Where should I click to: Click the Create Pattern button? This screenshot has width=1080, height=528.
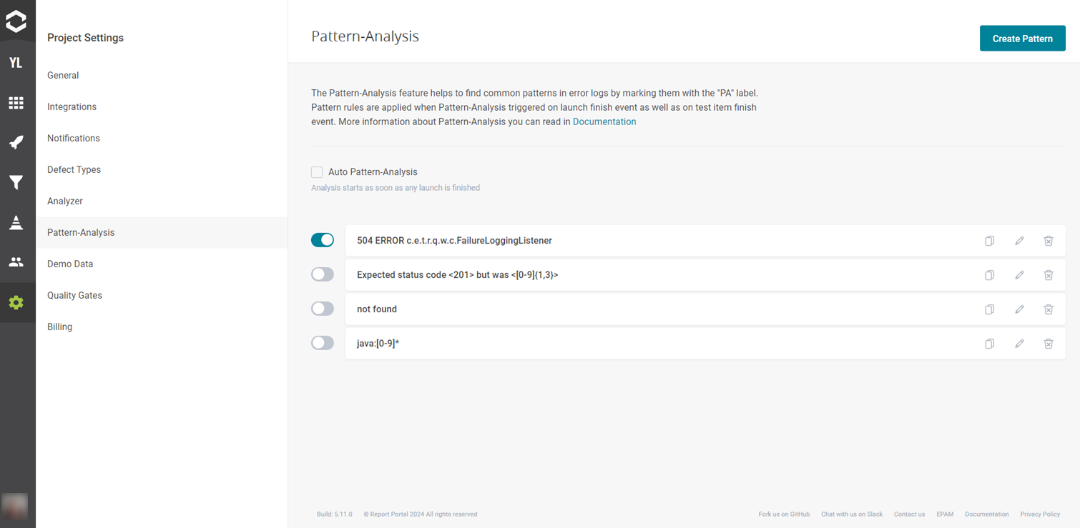(1022, 39)
